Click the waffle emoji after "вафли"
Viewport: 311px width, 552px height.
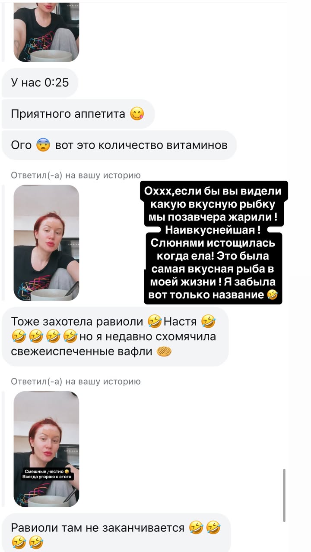pos(164,352)
